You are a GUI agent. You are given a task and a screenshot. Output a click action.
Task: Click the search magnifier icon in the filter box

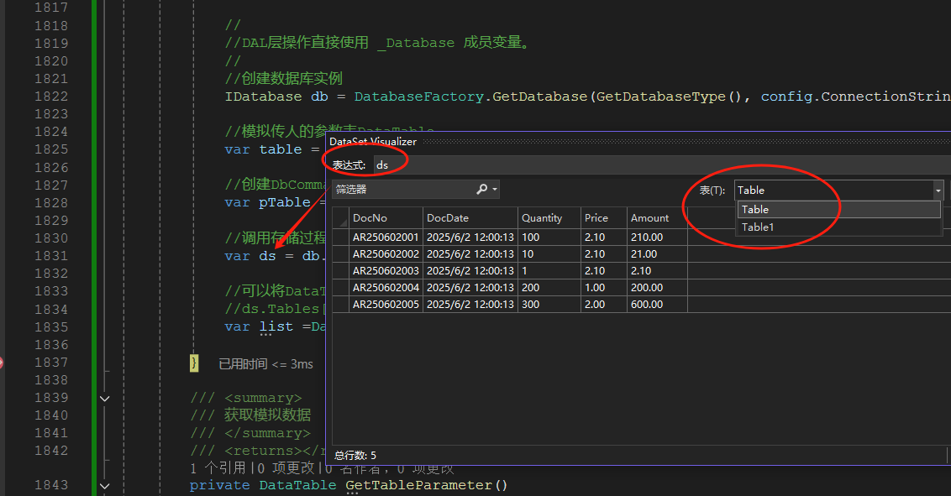click(x=481, y=189)
